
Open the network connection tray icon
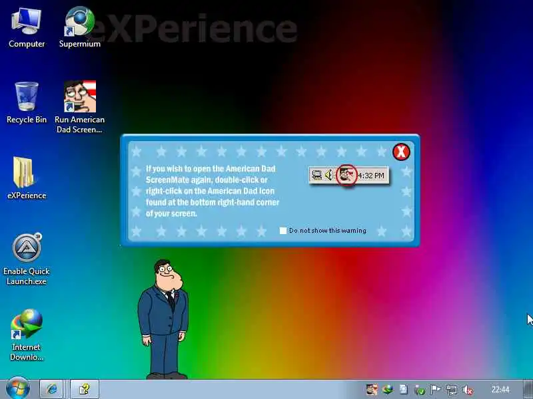(x=452, y=390)
